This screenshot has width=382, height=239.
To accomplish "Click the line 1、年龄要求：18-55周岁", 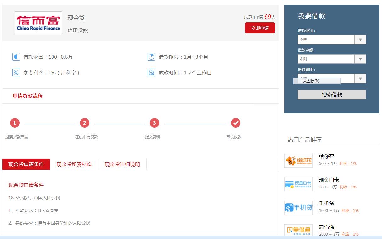I will click(33, 210).
